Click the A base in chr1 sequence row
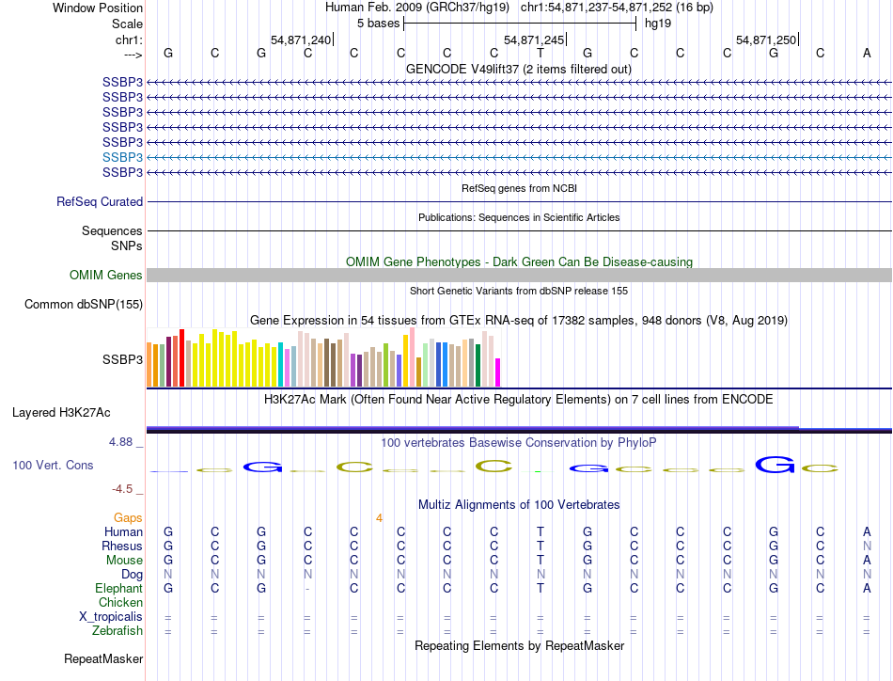Image resolution: width=893 pixels, height=681 pixels. click(867, 53)
